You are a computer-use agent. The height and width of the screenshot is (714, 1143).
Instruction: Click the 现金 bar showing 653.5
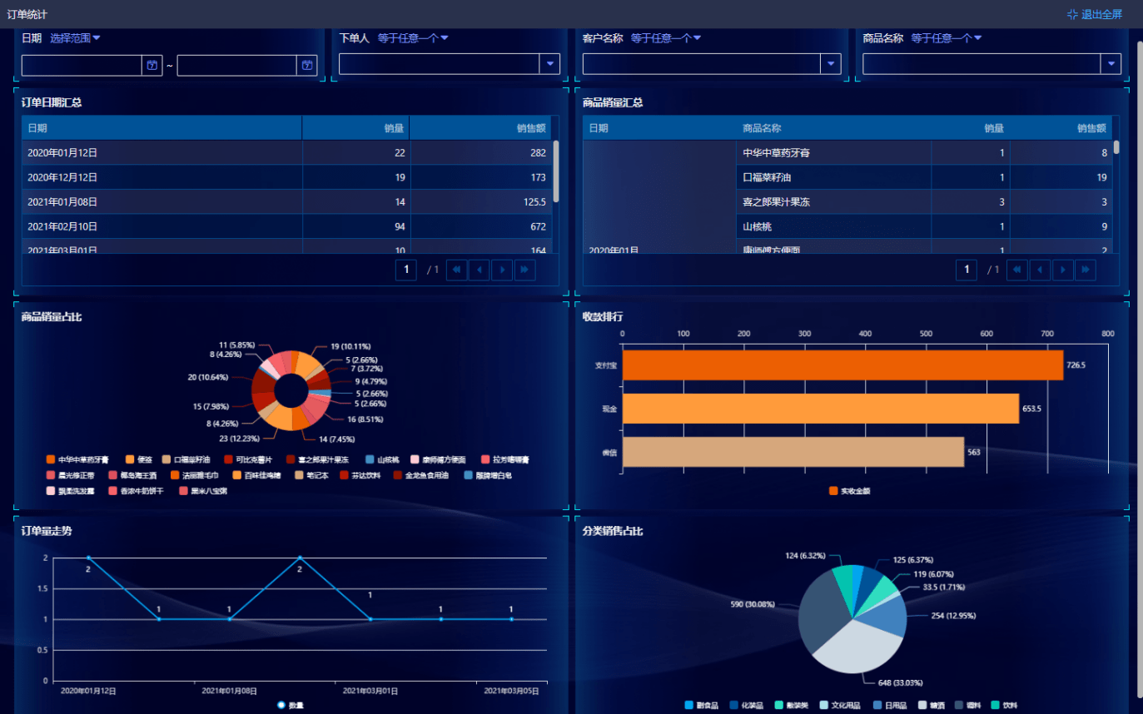821,409
